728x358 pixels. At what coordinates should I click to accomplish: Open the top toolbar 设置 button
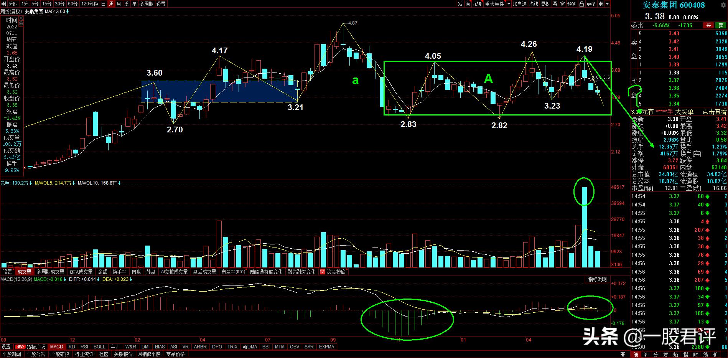click(161, 4)
